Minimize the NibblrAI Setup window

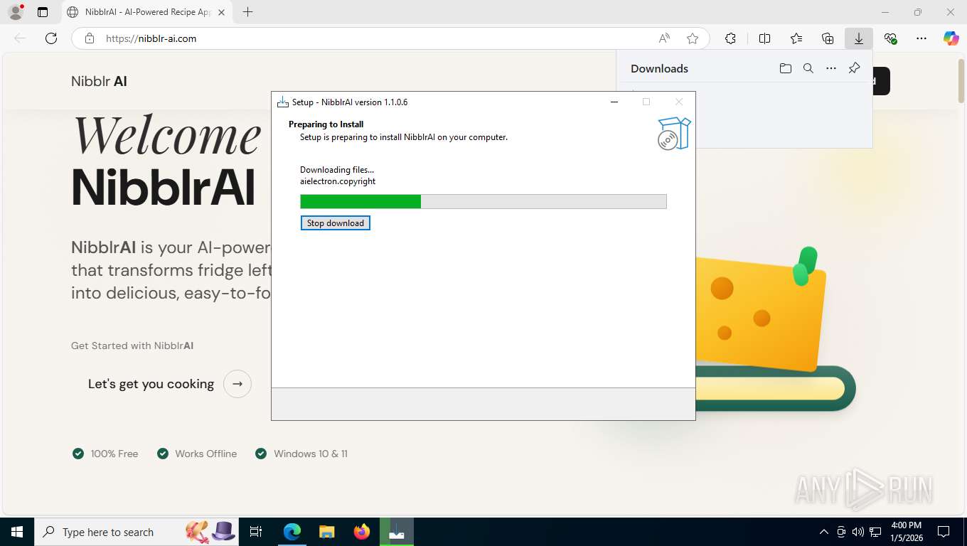pyautogui.click(x=614, y=102)
